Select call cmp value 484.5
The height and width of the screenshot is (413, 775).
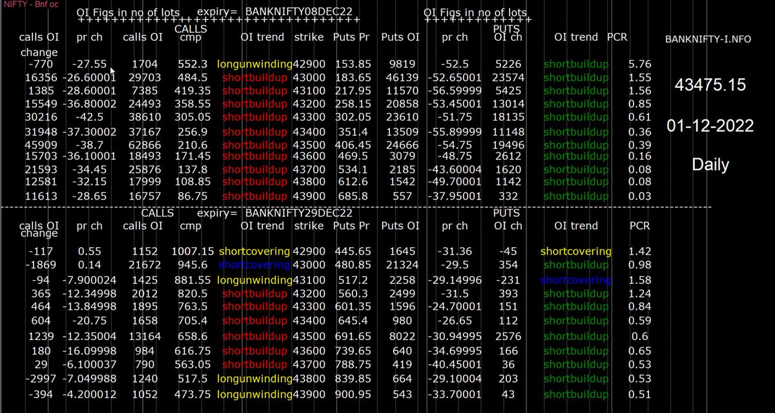[194, 77]
